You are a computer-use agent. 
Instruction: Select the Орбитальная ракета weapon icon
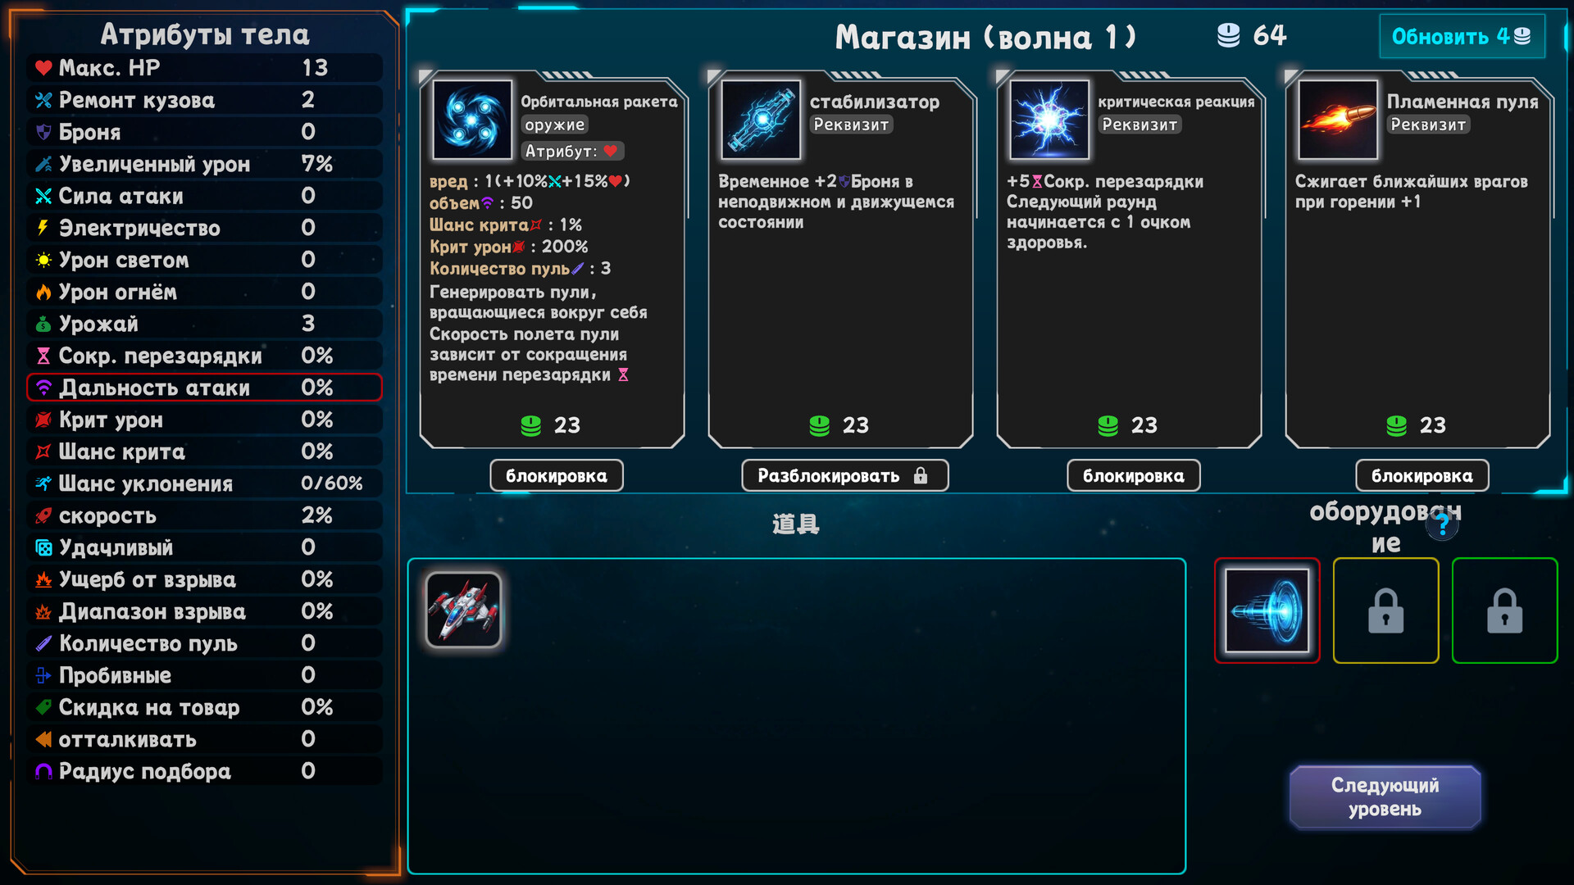click(472, 120)
